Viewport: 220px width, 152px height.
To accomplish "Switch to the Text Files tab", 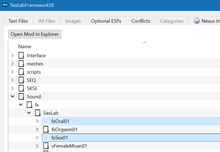I will [18, 21].
